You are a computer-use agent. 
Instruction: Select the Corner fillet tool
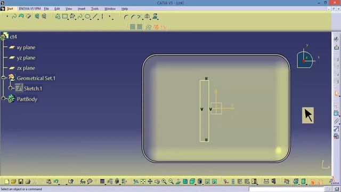pos(126,17)
